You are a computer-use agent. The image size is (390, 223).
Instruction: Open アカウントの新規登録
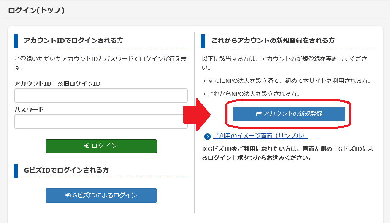[x=289, y=114]
